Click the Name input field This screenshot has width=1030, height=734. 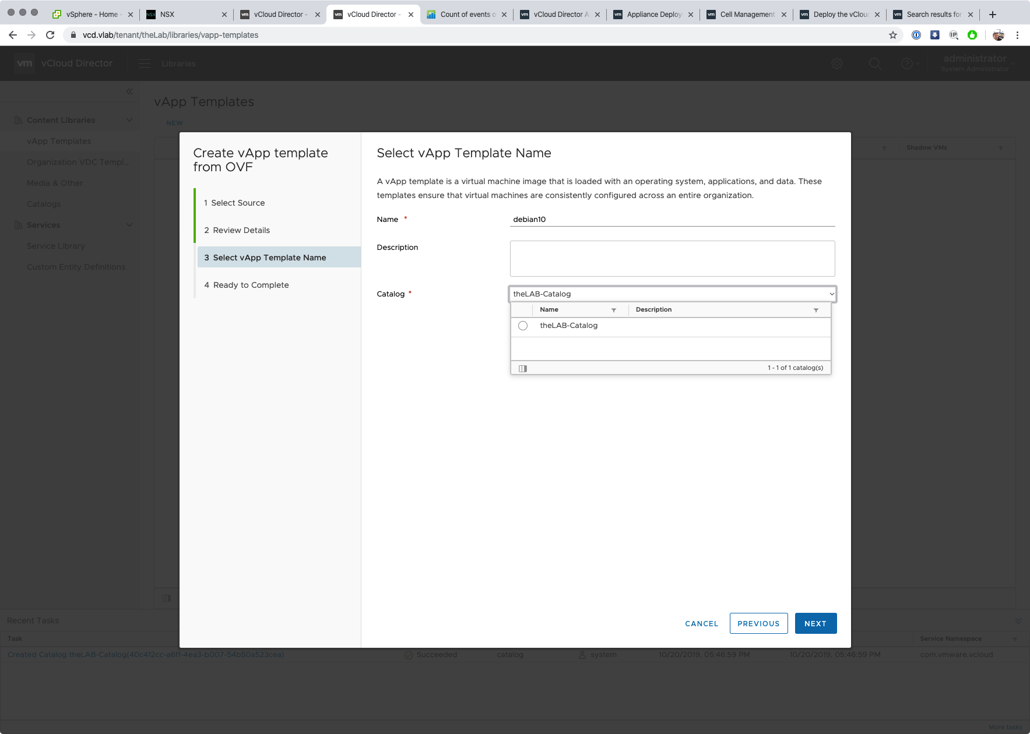(673, 220)
